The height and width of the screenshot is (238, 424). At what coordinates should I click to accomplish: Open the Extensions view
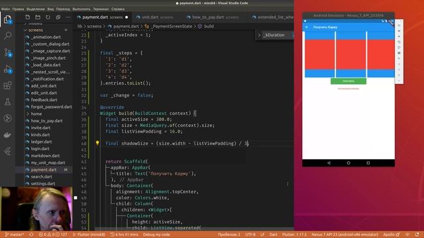[7, 85]
